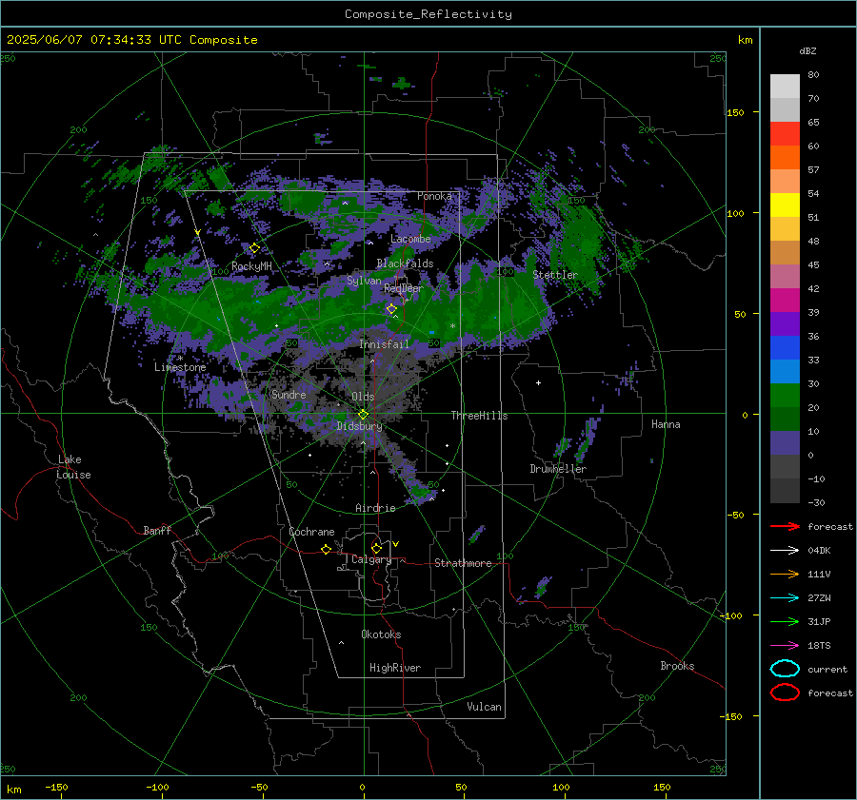Click the bright green swatch above 20 dBZ
This screenshot has width=857, height=800.
point(785,396)
